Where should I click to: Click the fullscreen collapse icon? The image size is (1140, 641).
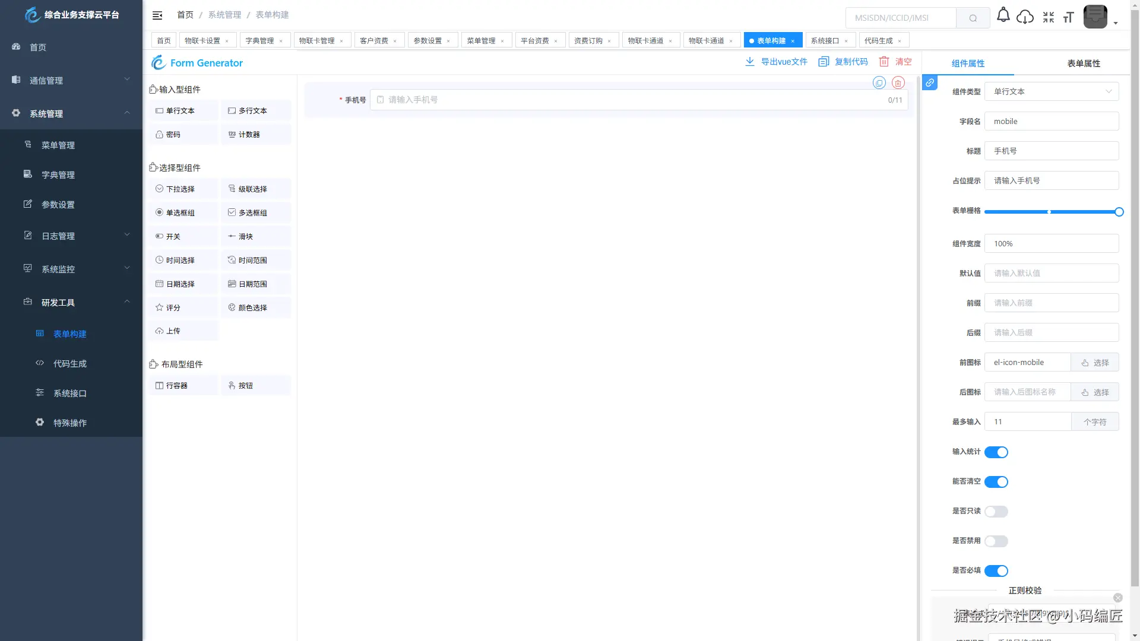pyautogui.click(x=1049, y=17)
